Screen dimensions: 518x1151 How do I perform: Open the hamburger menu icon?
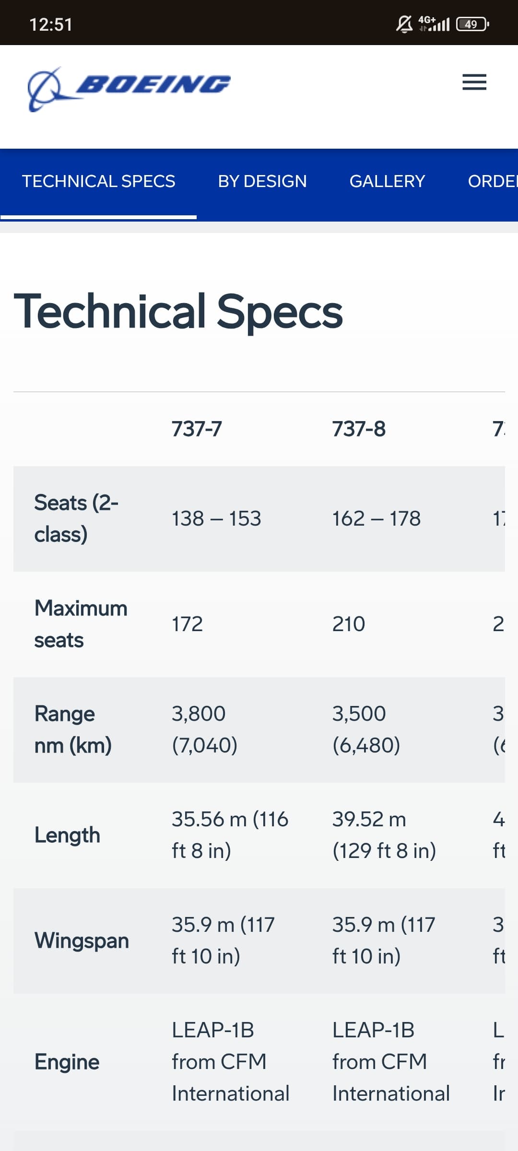point(474,82)
